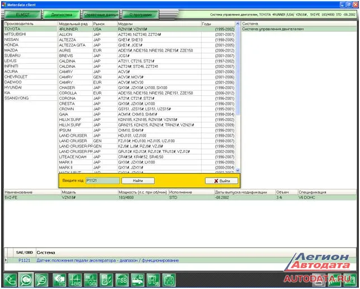
Task: Open the TSB bulletins icon
Action: (122, 280)
